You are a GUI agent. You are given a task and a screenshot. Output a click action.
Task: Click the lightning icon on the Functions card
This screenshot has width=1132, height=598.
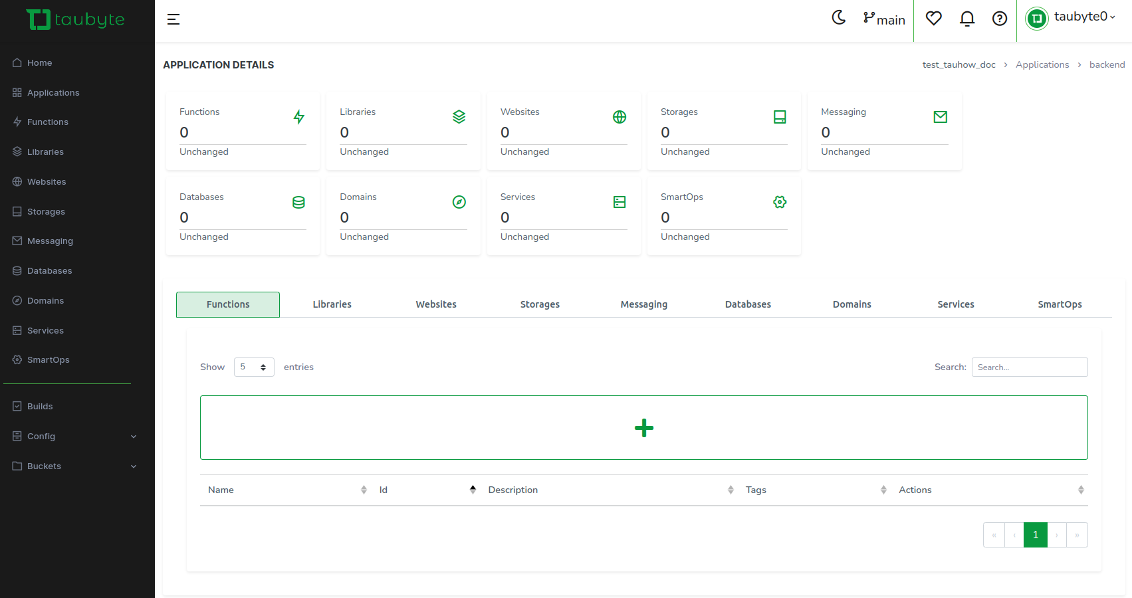click(x=299, y=117)
